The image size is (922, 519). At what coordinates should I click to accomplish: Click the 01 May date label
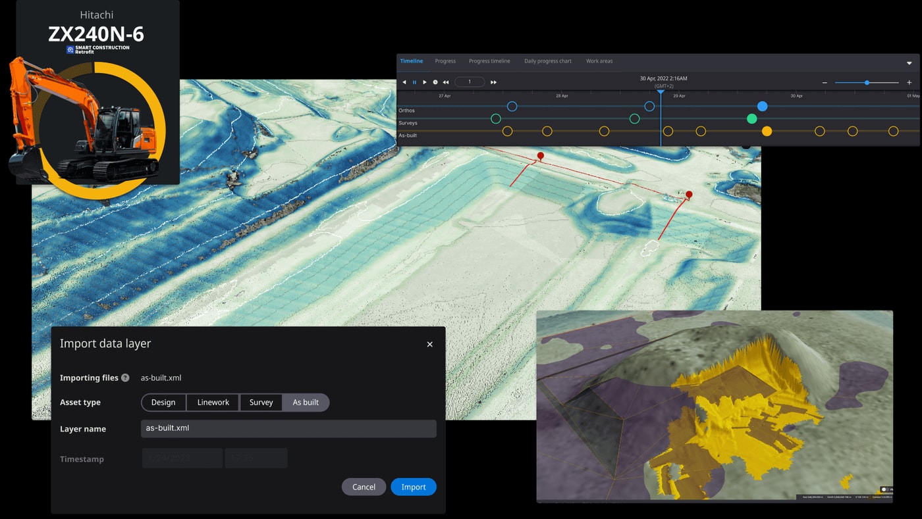913,96
